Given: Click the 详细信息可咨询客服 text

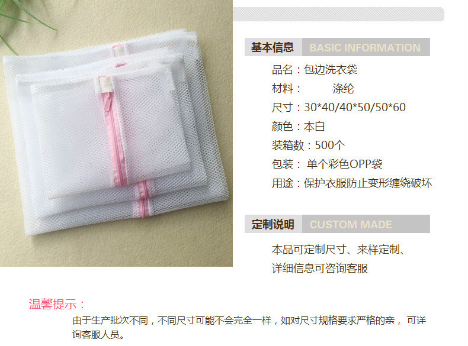Looking at the screenshot, I should [x=320, y=268].
